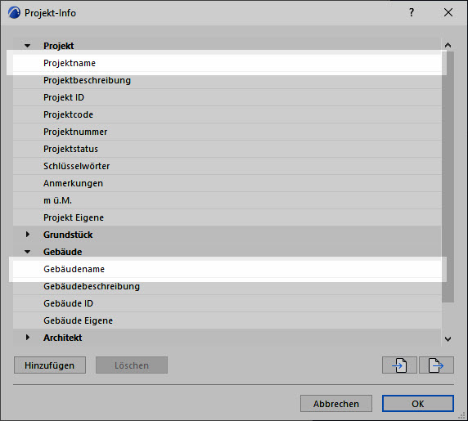Collapse the Gebäude group
The image size is (468, 421).
28,252
